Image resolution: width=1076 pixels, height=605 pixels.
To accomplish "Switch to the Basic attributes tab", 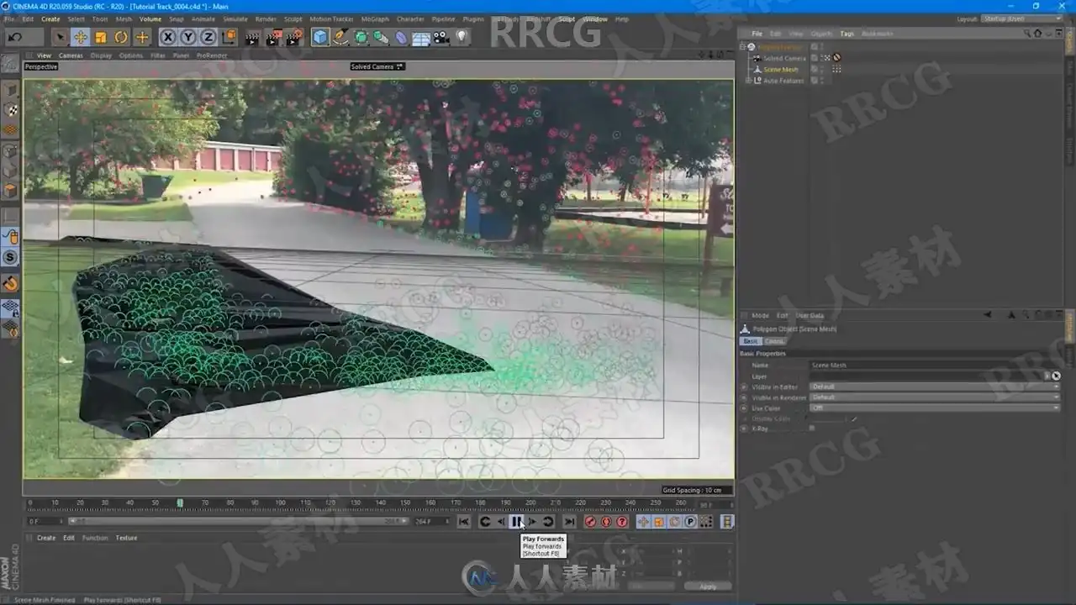I will point(751,341).
